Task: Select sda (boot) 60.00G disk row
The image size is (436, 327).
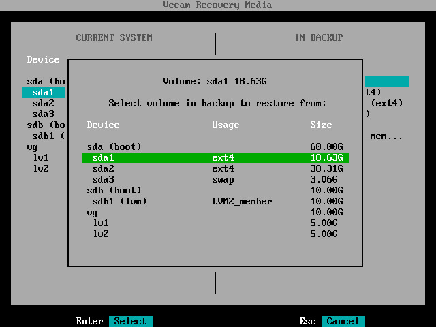Action: [215, 147]
